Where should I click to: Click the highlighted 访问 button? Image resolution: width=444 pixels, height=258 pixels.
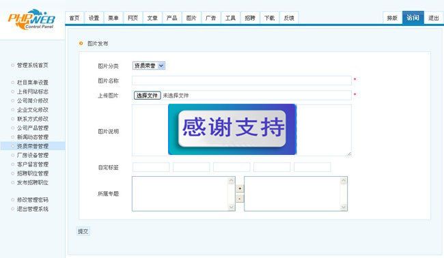point(413,18)
